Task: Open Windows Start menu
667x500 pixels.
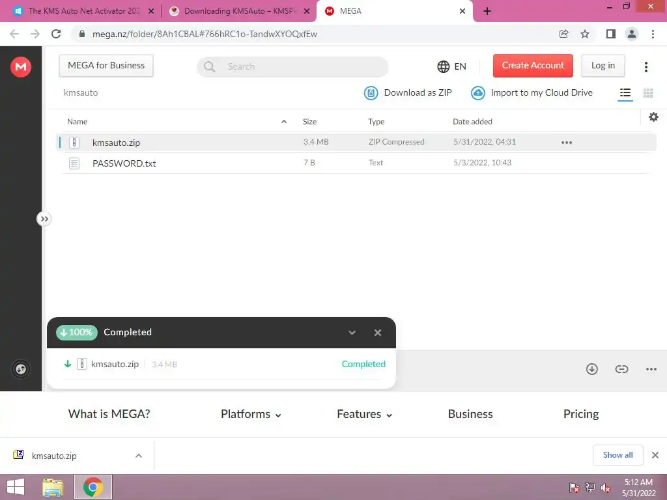Action: coord(16,487)
